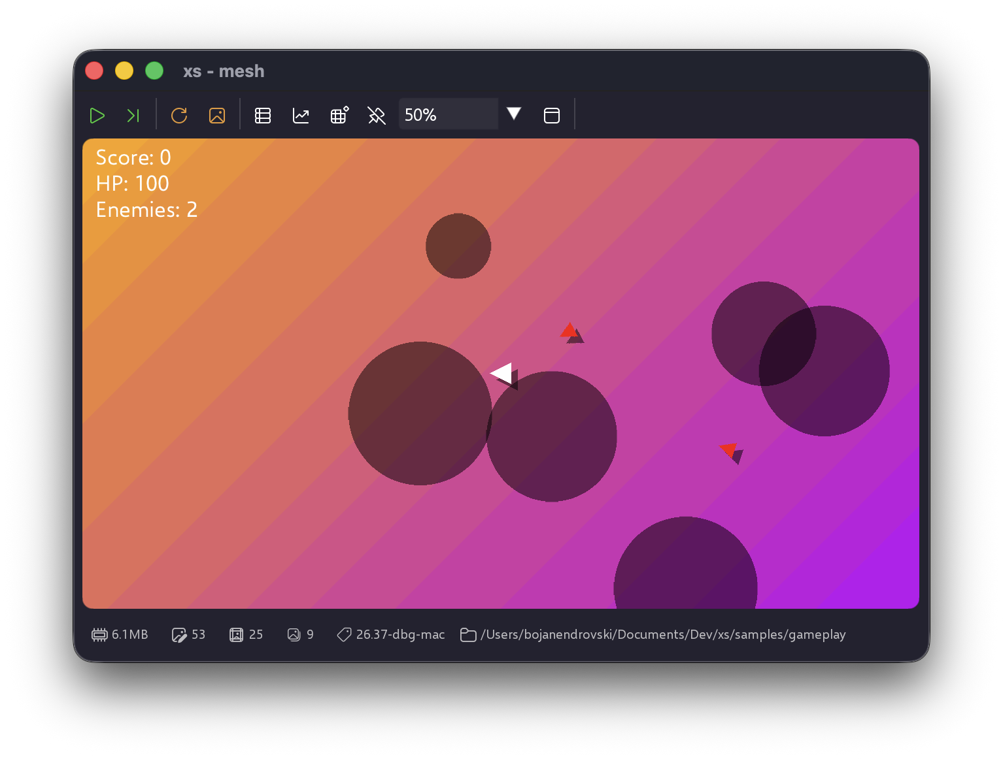Click the xs - mesh title bar text

coord(224,71)
